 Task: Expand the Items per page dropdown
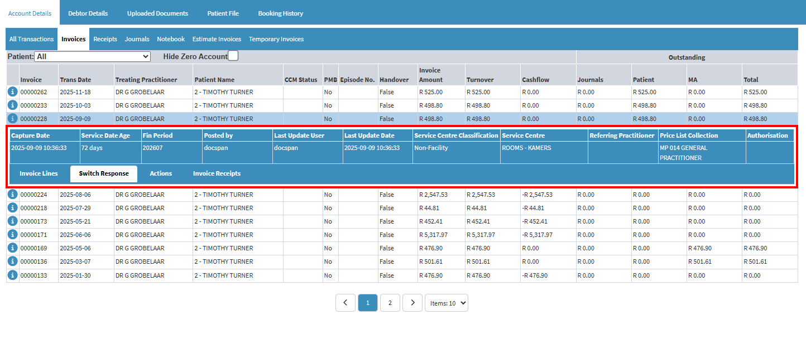[446, 303]
